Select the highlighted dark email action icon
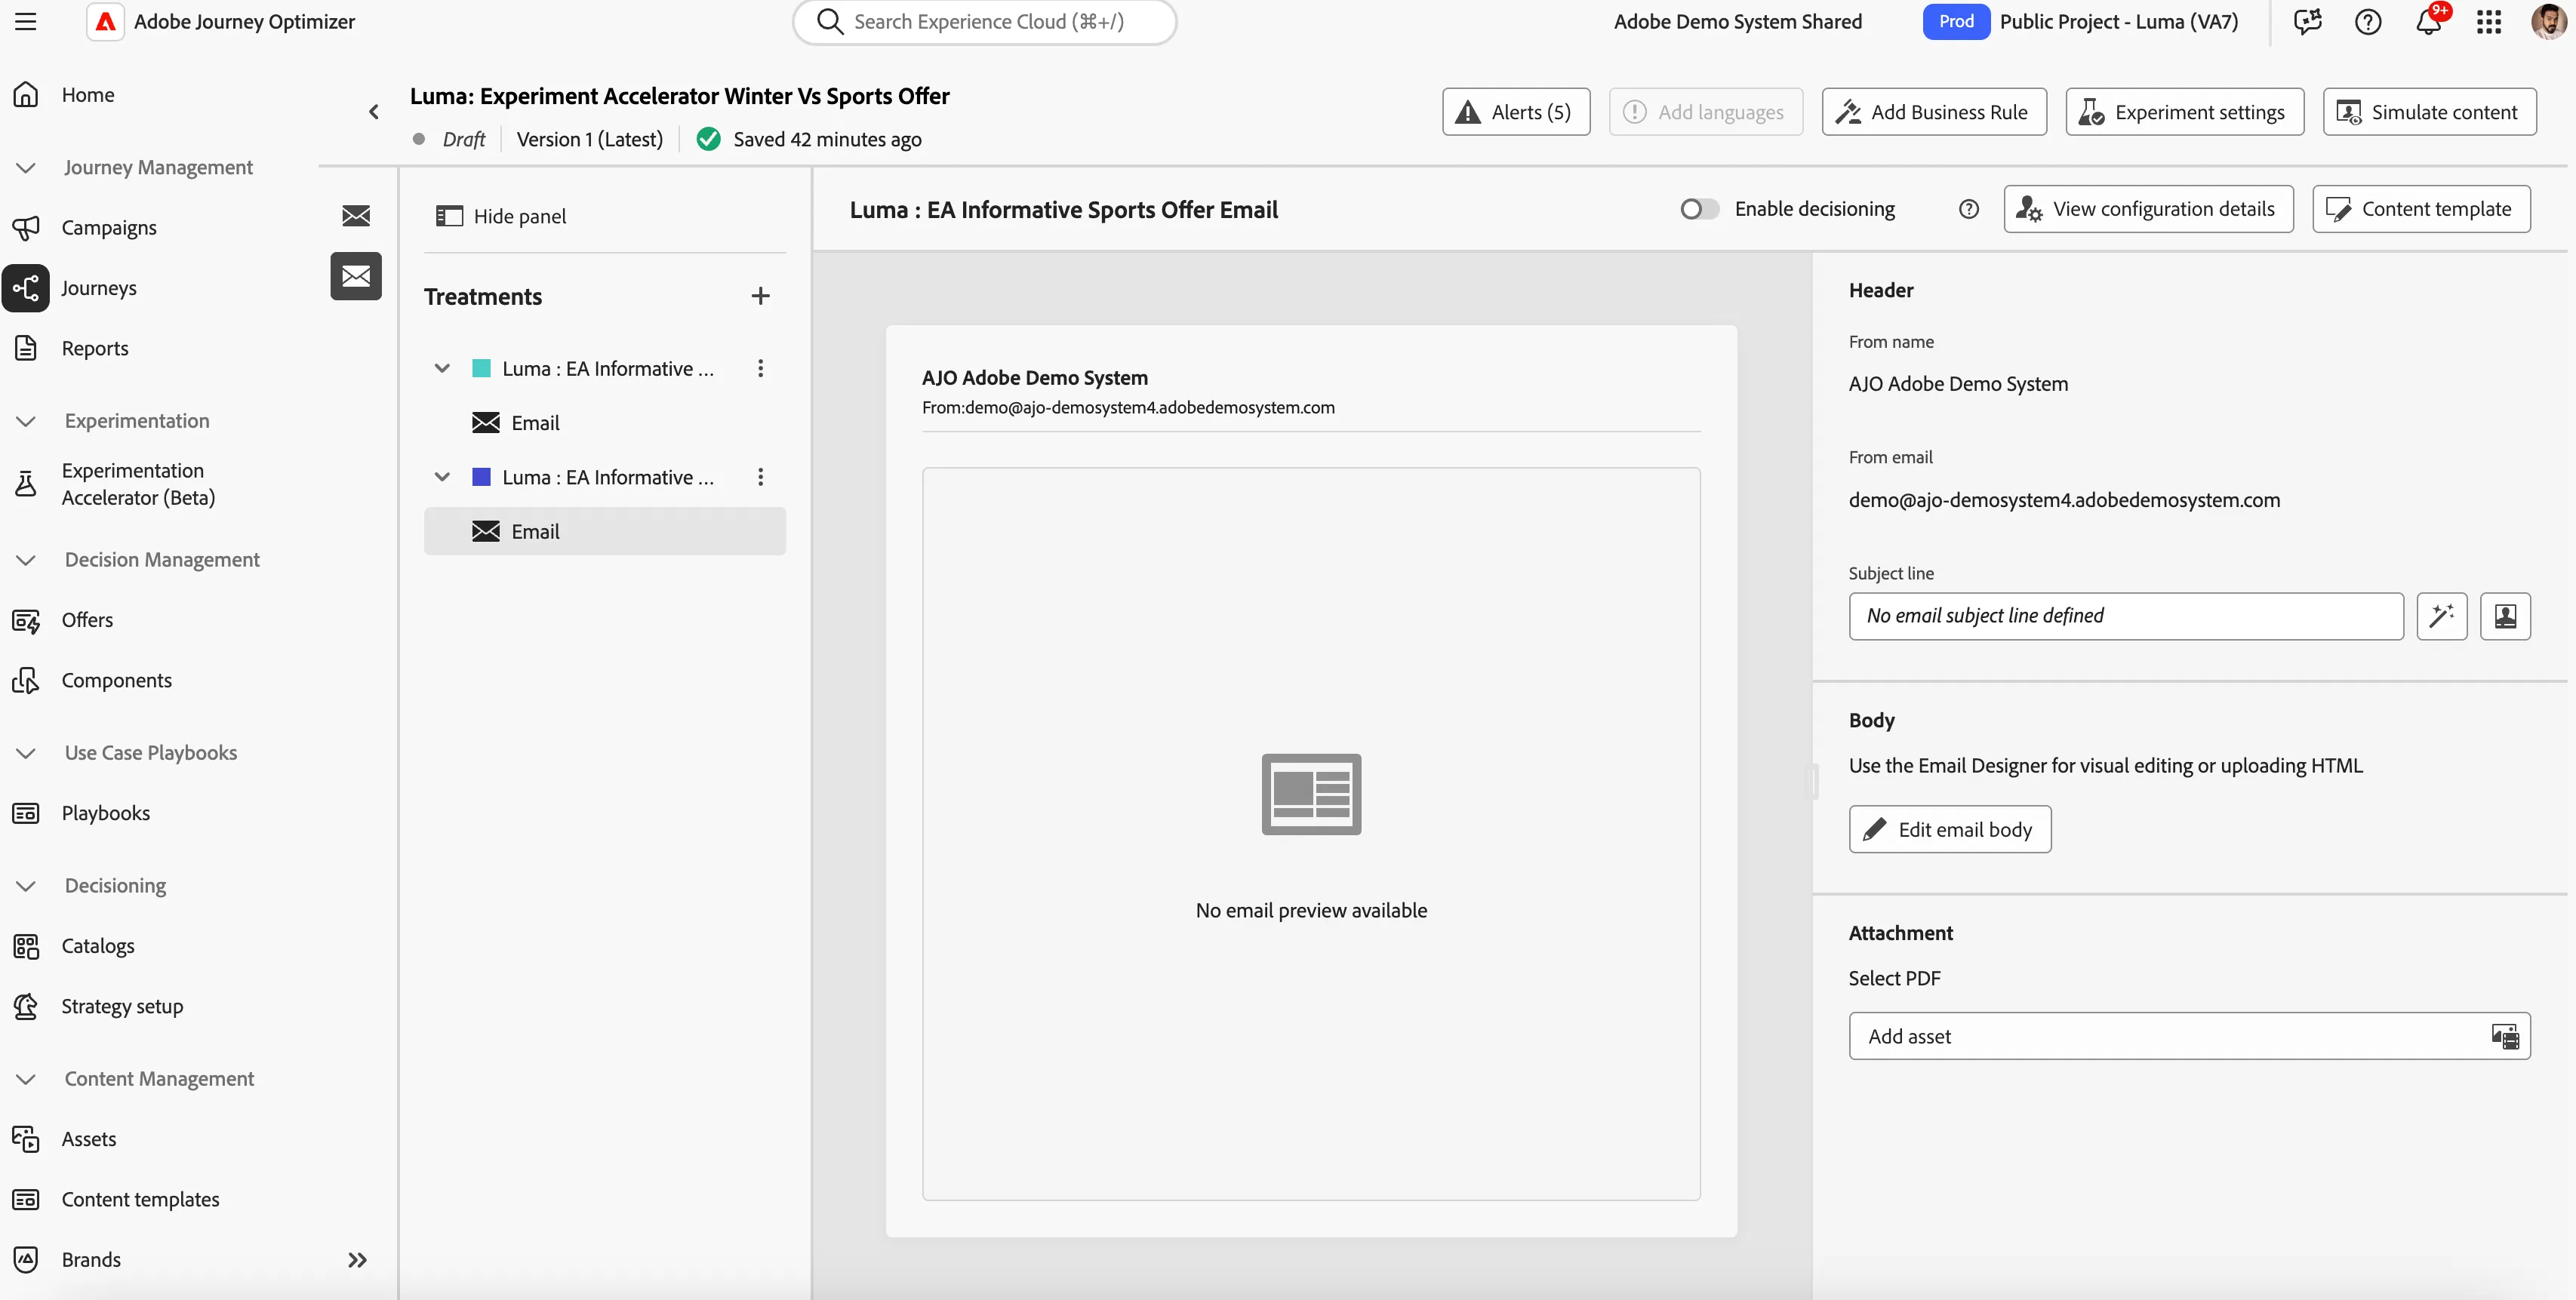2576x1300 pixels. pos(356,276)
